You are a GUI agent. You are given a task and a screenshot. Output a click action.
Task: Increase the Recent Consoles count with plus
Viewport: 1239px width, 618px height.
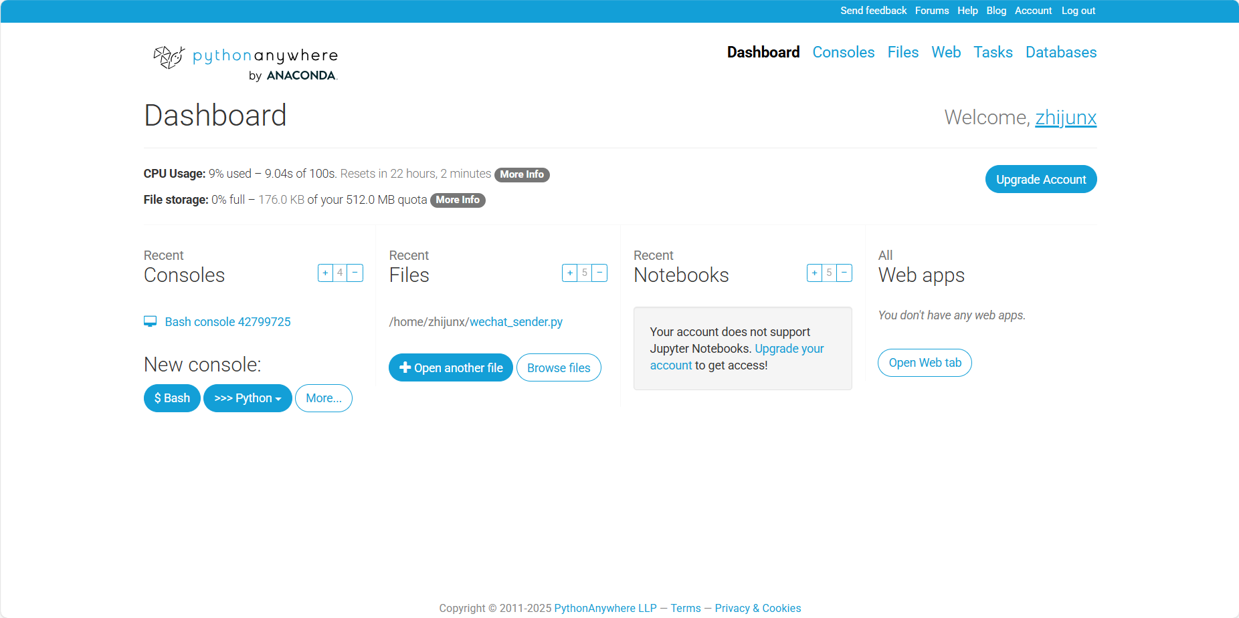pos(325,273)
